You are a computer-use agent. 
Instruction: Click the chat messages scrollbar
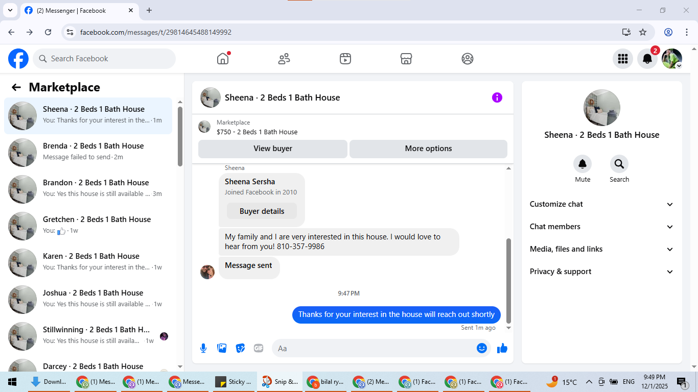click(508, 280)
